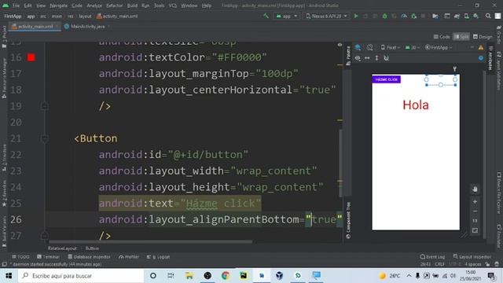Open the File menu
Screen dimensions: 503x283
16,6
